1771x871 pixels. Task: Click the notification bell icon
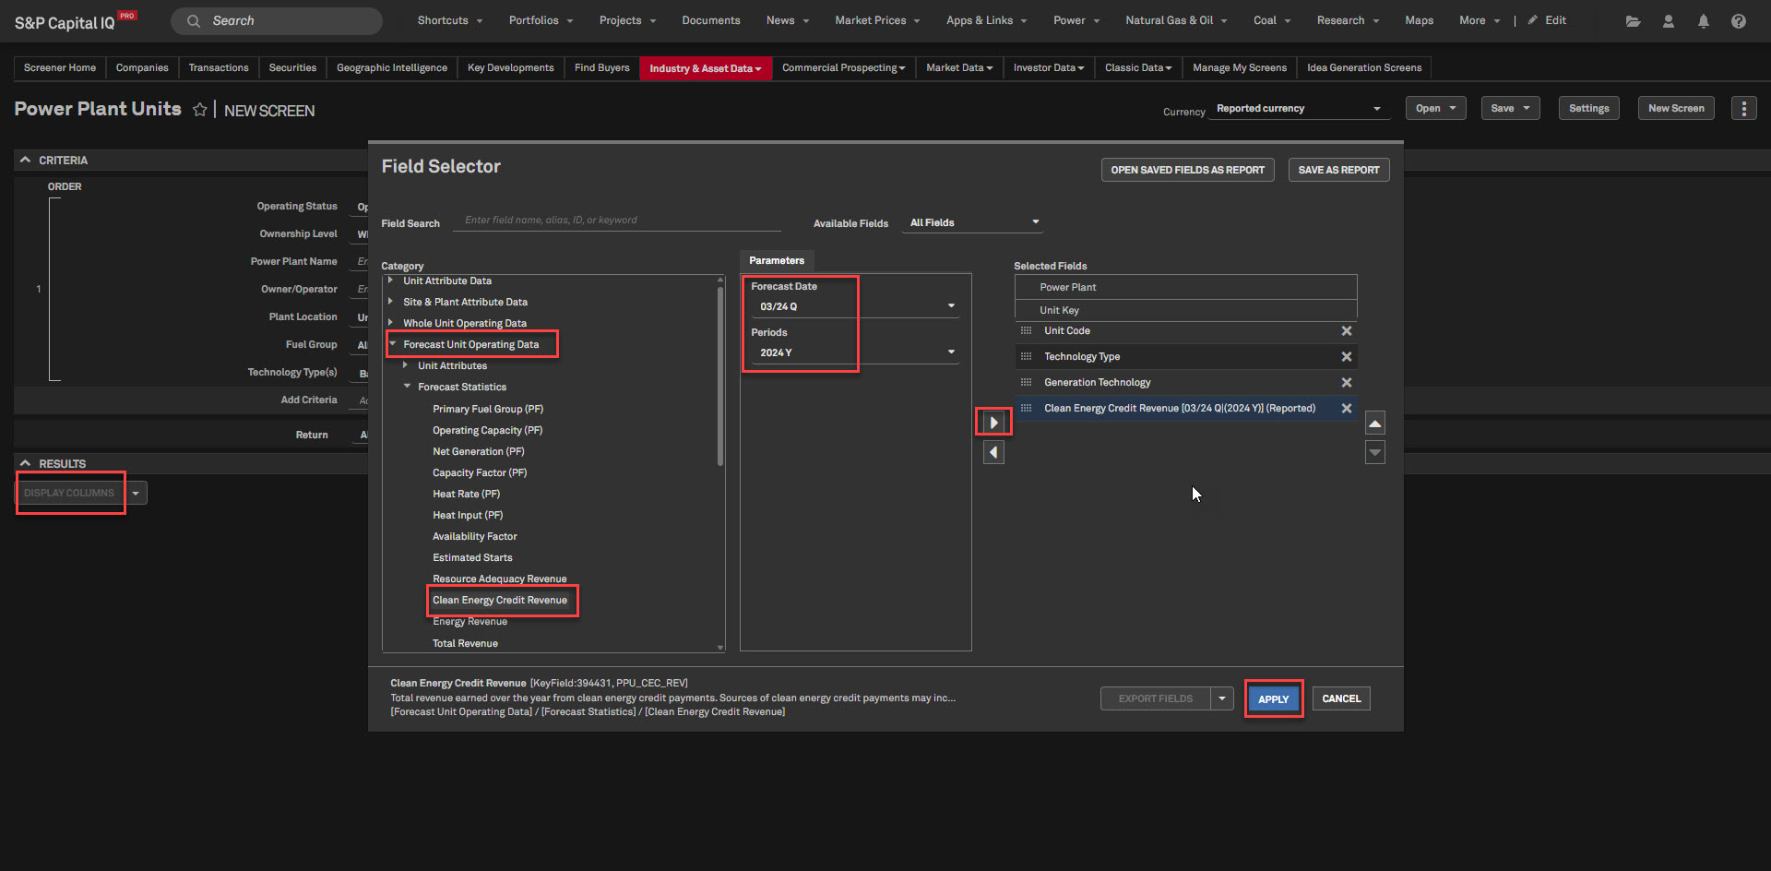pyautogui.click(x=1703, y=21)
